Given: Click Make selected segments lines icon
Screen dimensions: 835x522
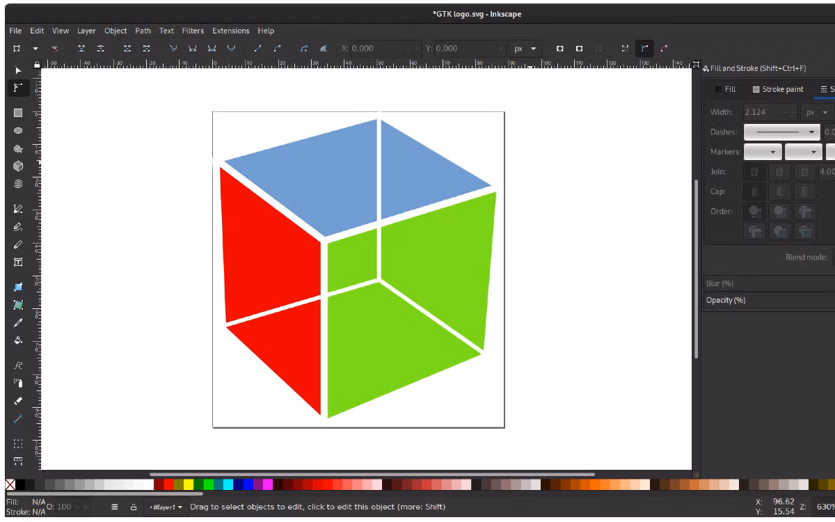Looking at the screenshot, I should 257,49.
